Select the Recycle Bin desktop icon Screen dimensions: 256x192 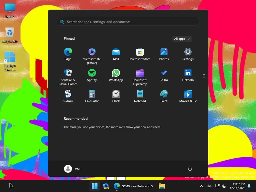point(10,35)
